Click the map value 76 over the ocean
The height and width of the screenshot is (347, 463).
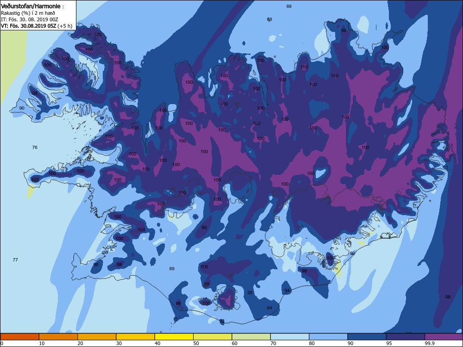click(35, 147)
